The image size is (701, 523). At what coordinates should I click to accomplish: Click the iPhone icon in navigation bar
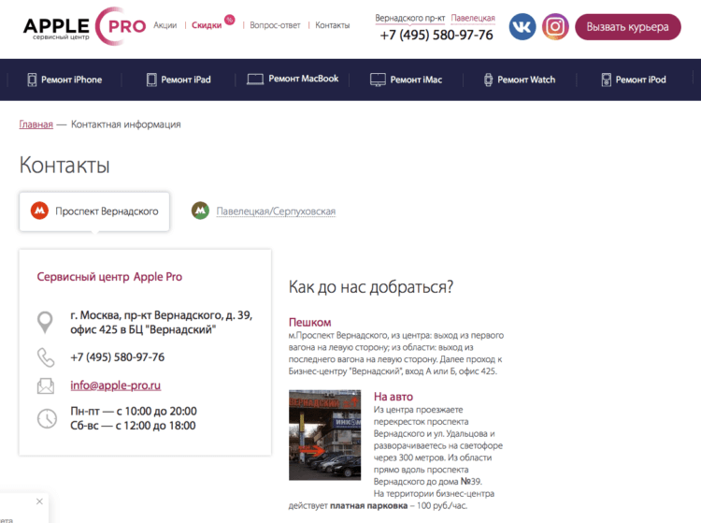pyautogui.click(x=32, y=80)
